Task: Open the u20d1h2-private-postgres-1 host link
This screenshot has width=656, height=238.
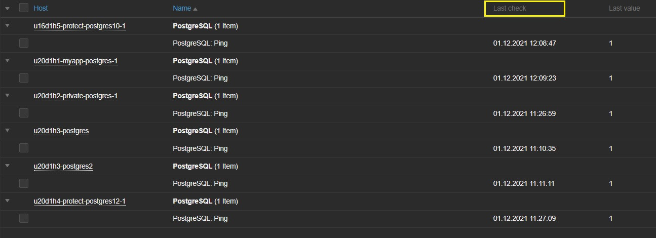Action: pyautogui.click(x=75, y=96)
